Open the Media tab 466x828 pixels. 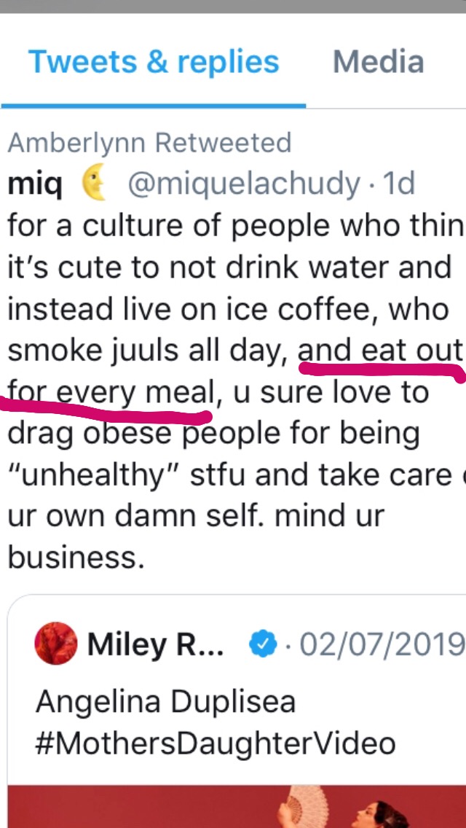[378, 62]
